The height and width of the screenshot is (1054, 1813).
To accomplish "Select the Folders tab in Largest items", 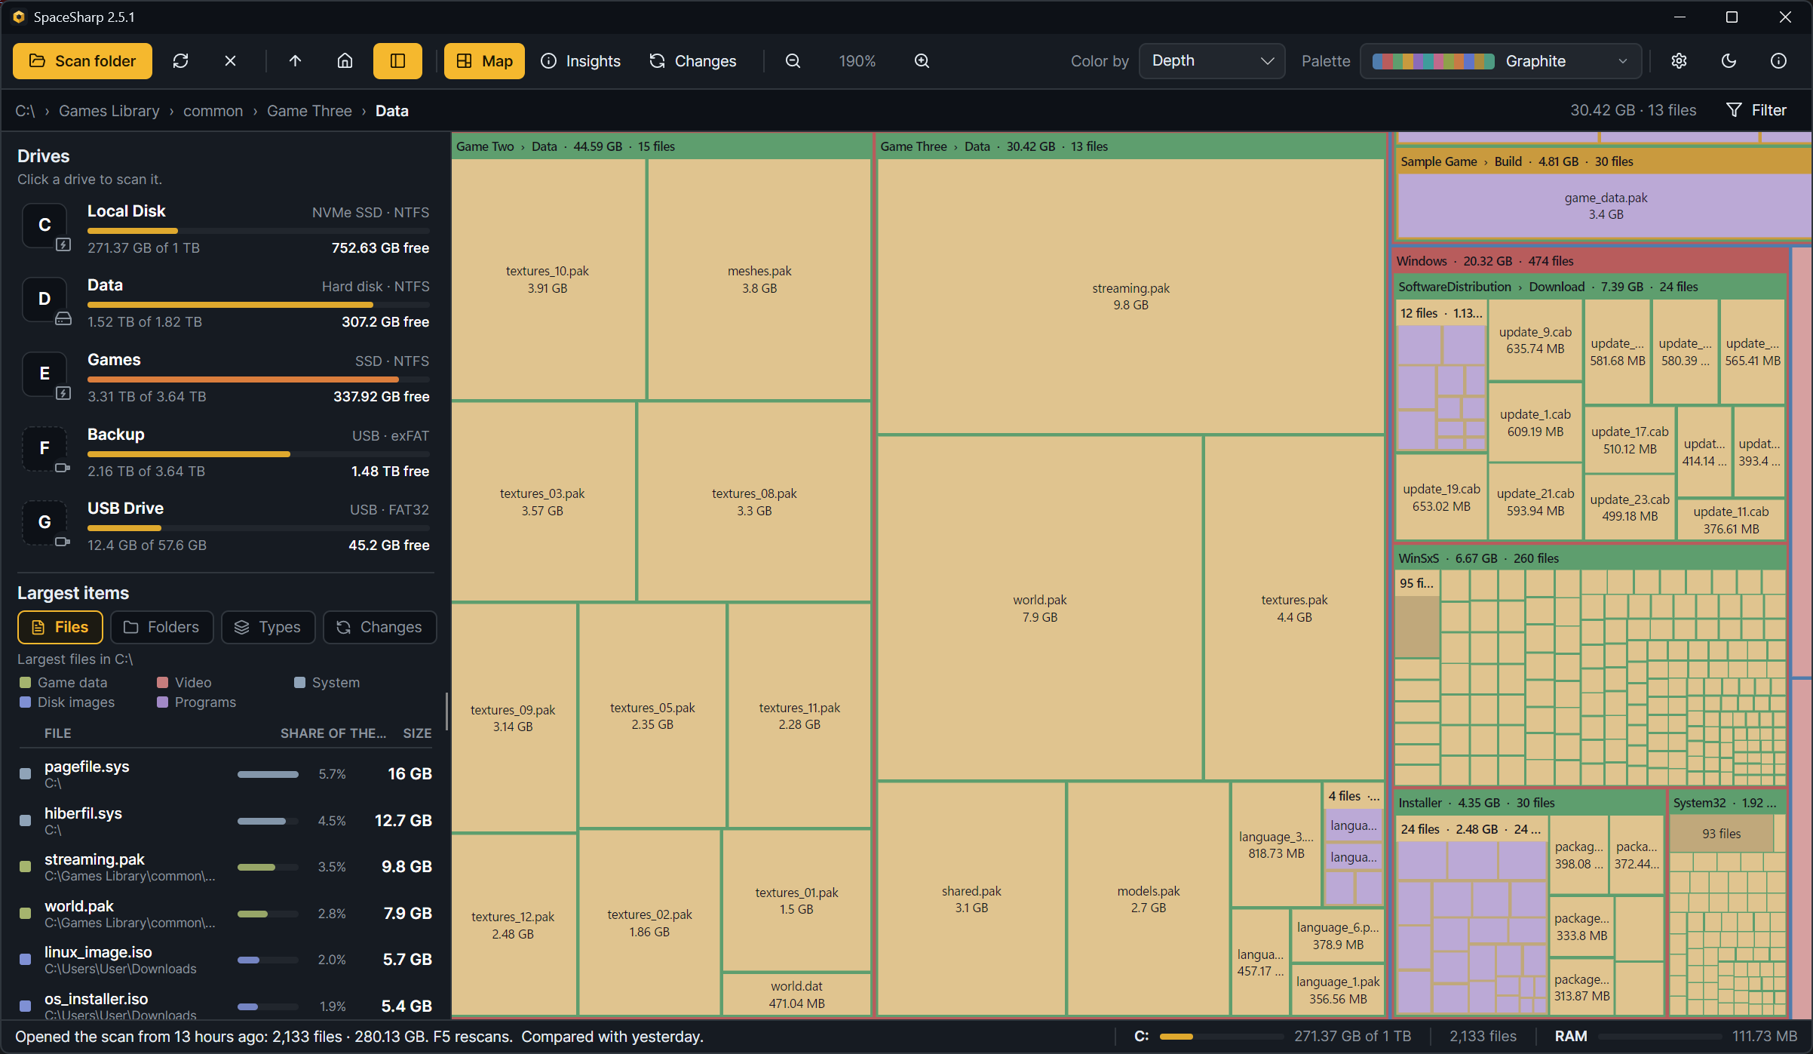I will click(x=162, y=627).
